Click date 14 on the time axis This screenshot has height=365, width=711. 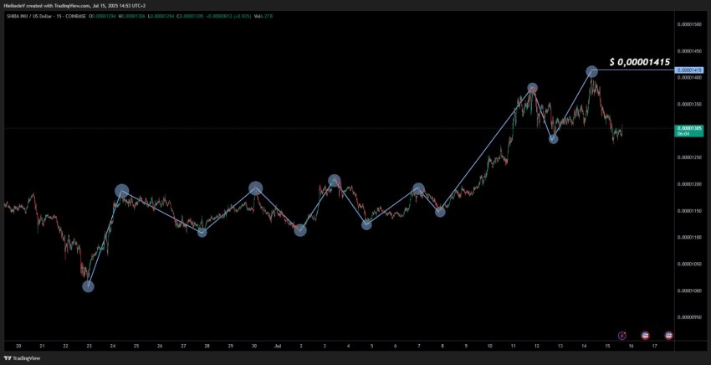point(584,346)
